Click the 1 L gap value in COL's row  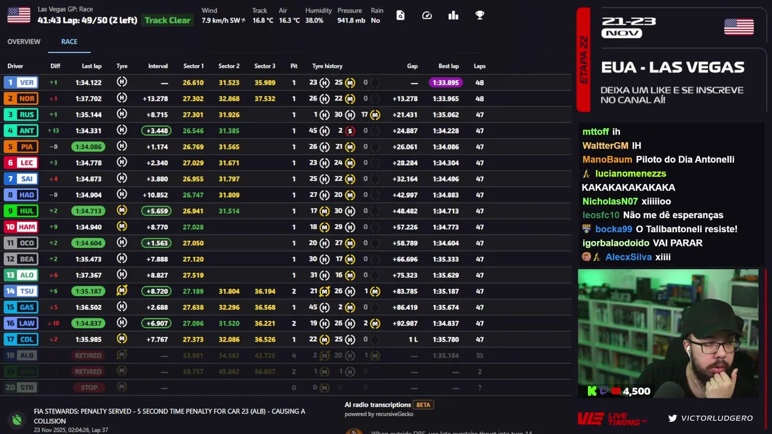(x=413, y=339)
